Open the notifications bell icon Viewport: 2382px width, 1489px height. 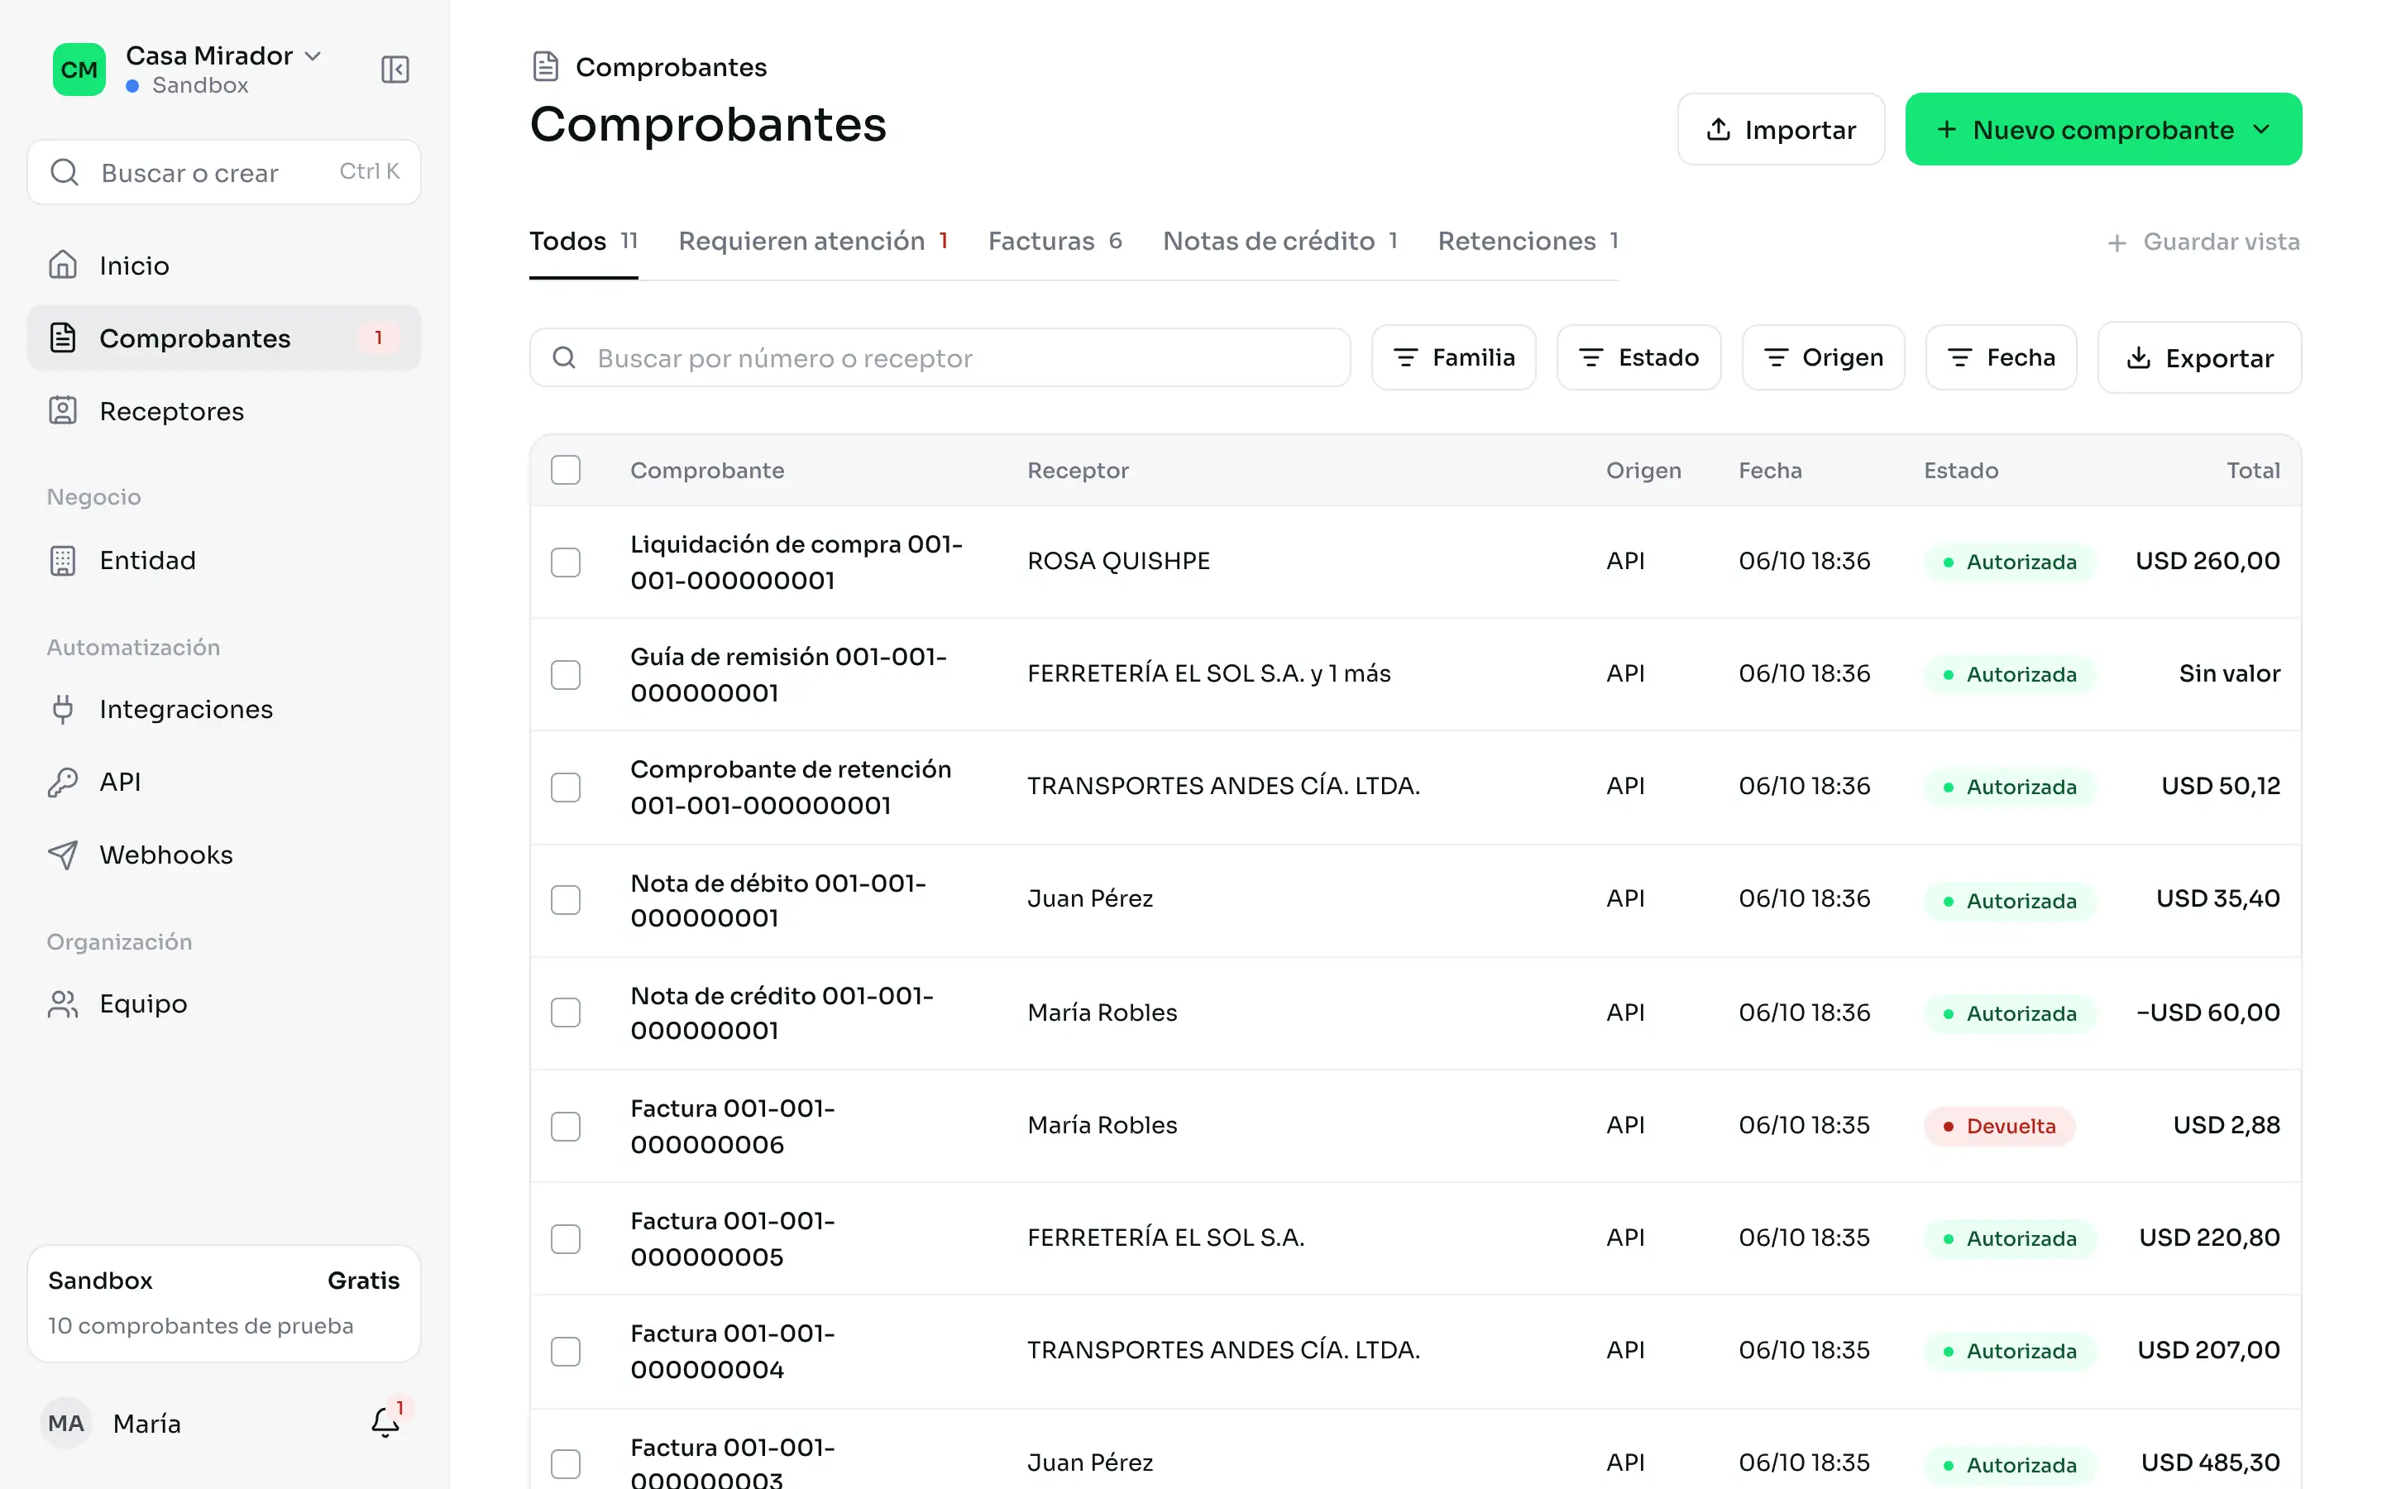tap(385, 1422)
